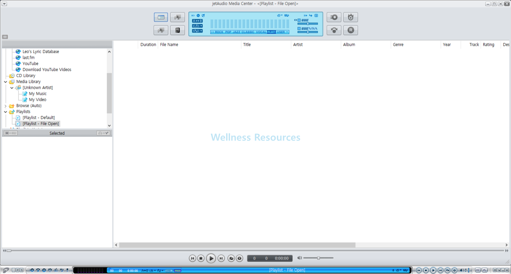Screen dimensions: 511x274
Task: Open the audio conversion arrow-disc button
Action: (x=334, y=30)
